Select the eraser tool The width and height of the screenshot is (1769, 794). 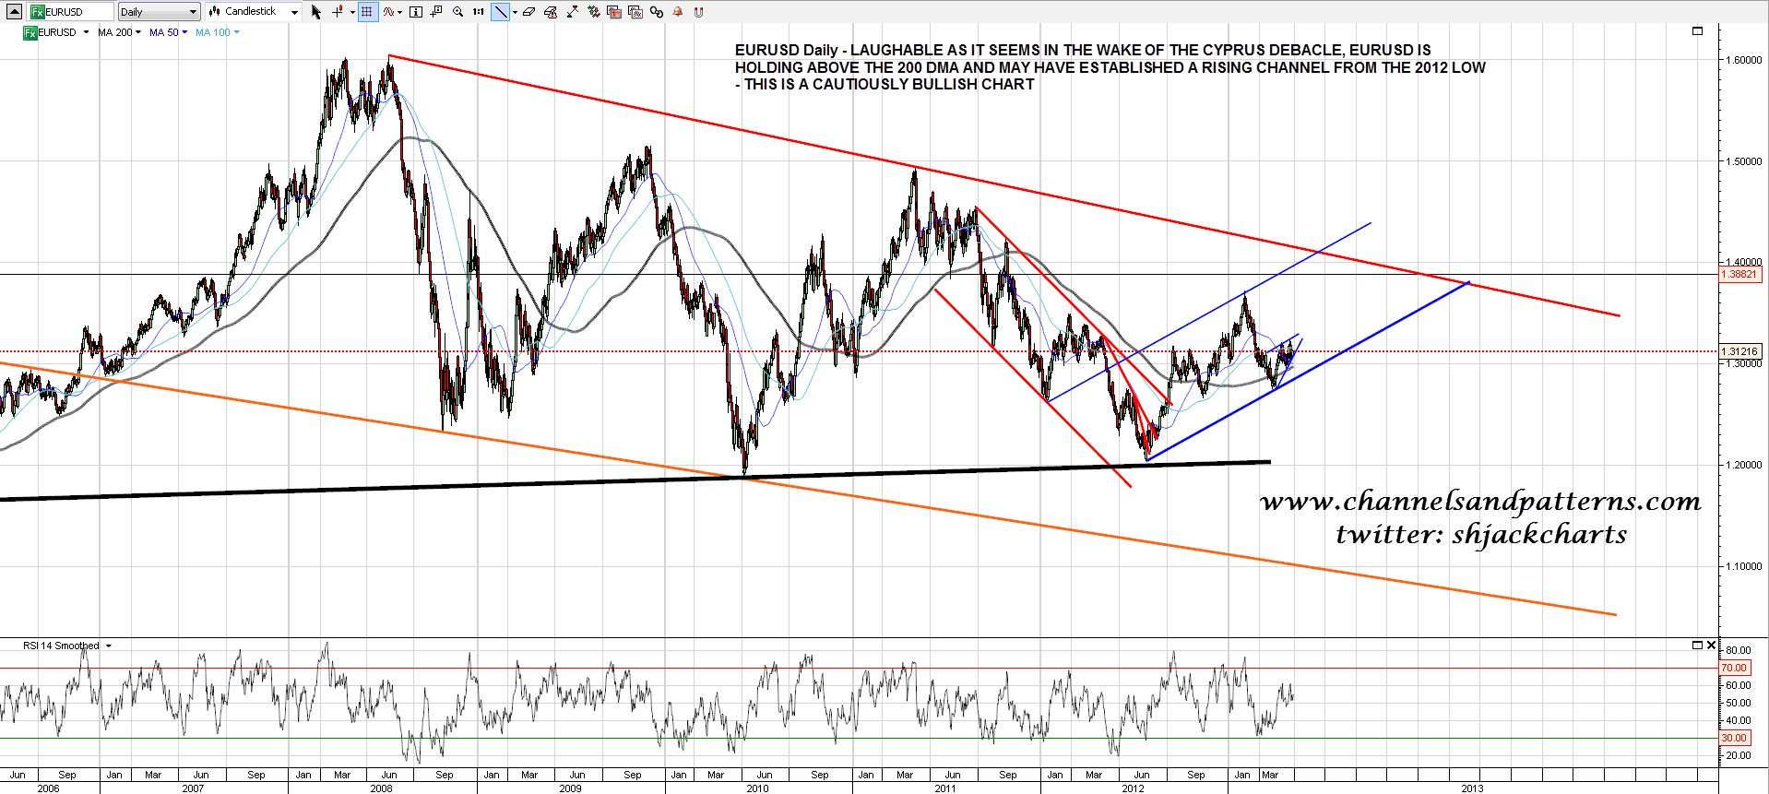tap(528, 12)
